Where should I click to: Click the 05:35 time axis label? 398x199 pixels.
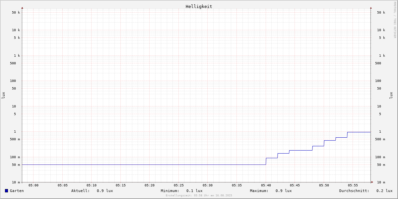237,185
